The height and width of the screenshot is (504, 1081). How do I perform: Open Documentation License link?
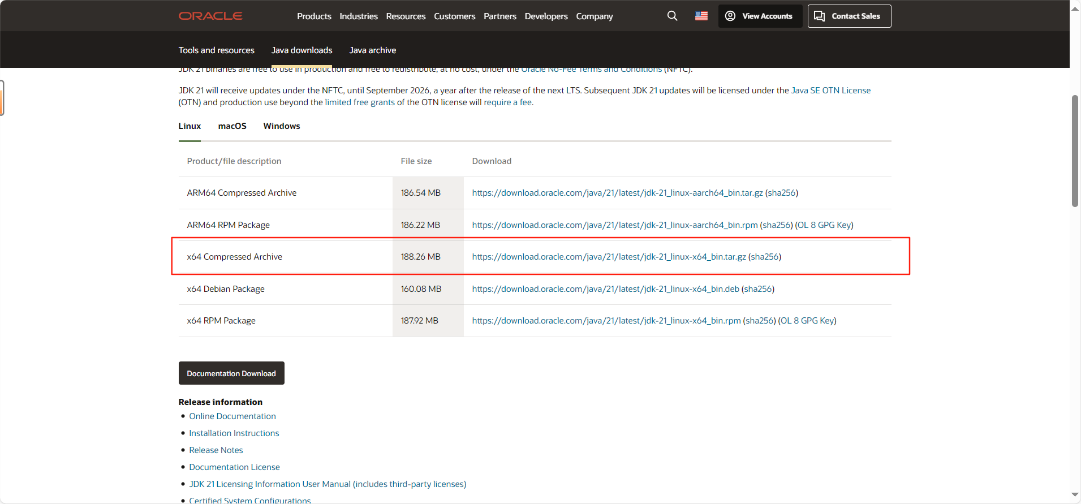[234, 467]
